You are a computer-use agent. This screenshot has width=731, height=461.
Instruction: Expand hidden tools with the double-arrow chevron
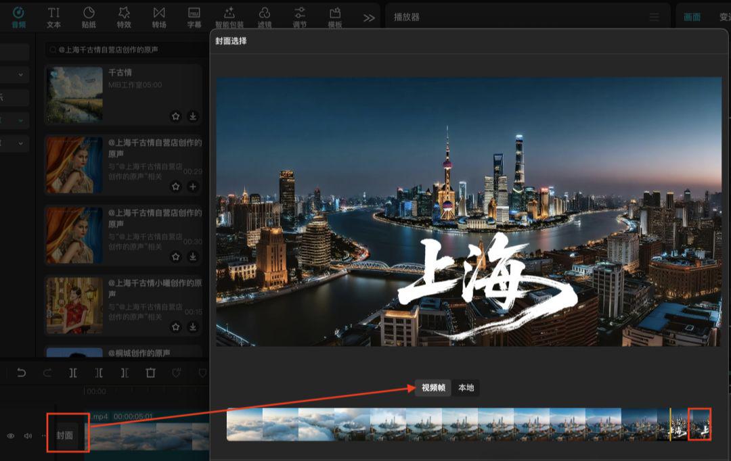point(368,17)
